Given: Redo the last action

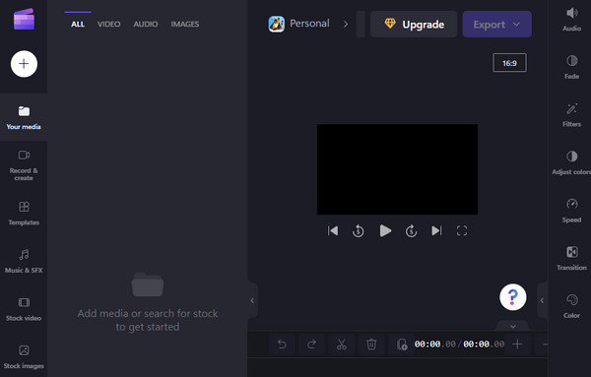Looking at the screenshot, I should pos(311,344).
